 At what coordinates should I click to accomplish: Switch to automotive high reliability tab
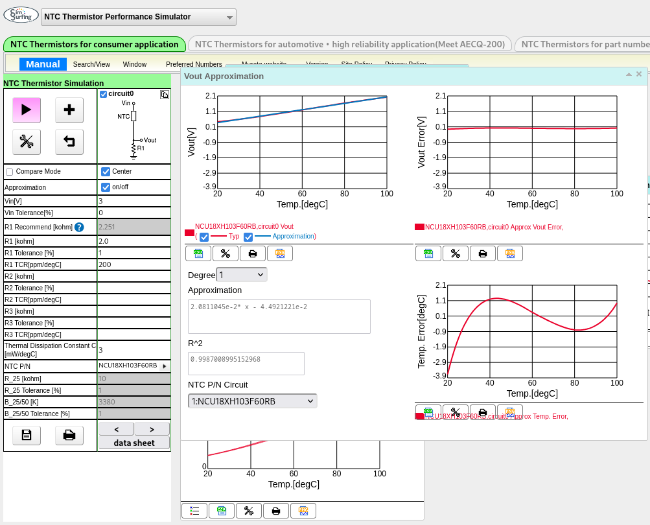pyautogui.click(x=350, y=44)
